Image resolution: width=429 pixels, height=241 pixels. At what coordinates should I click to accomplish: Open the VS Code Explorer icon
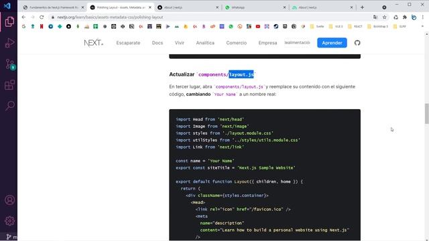click(9, 21)
